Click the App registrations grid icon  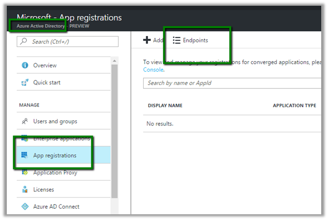[24, 155]
